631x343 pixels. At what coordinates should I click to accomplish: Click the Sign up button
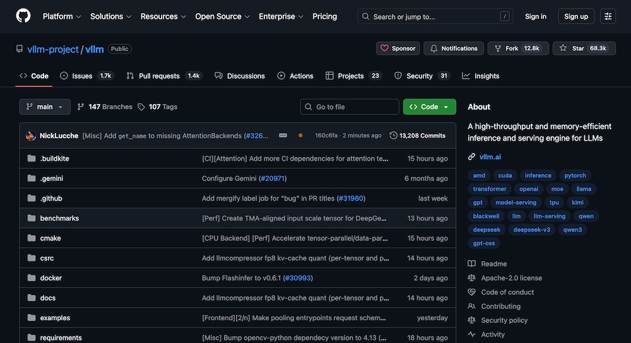(x=575, y=16)
